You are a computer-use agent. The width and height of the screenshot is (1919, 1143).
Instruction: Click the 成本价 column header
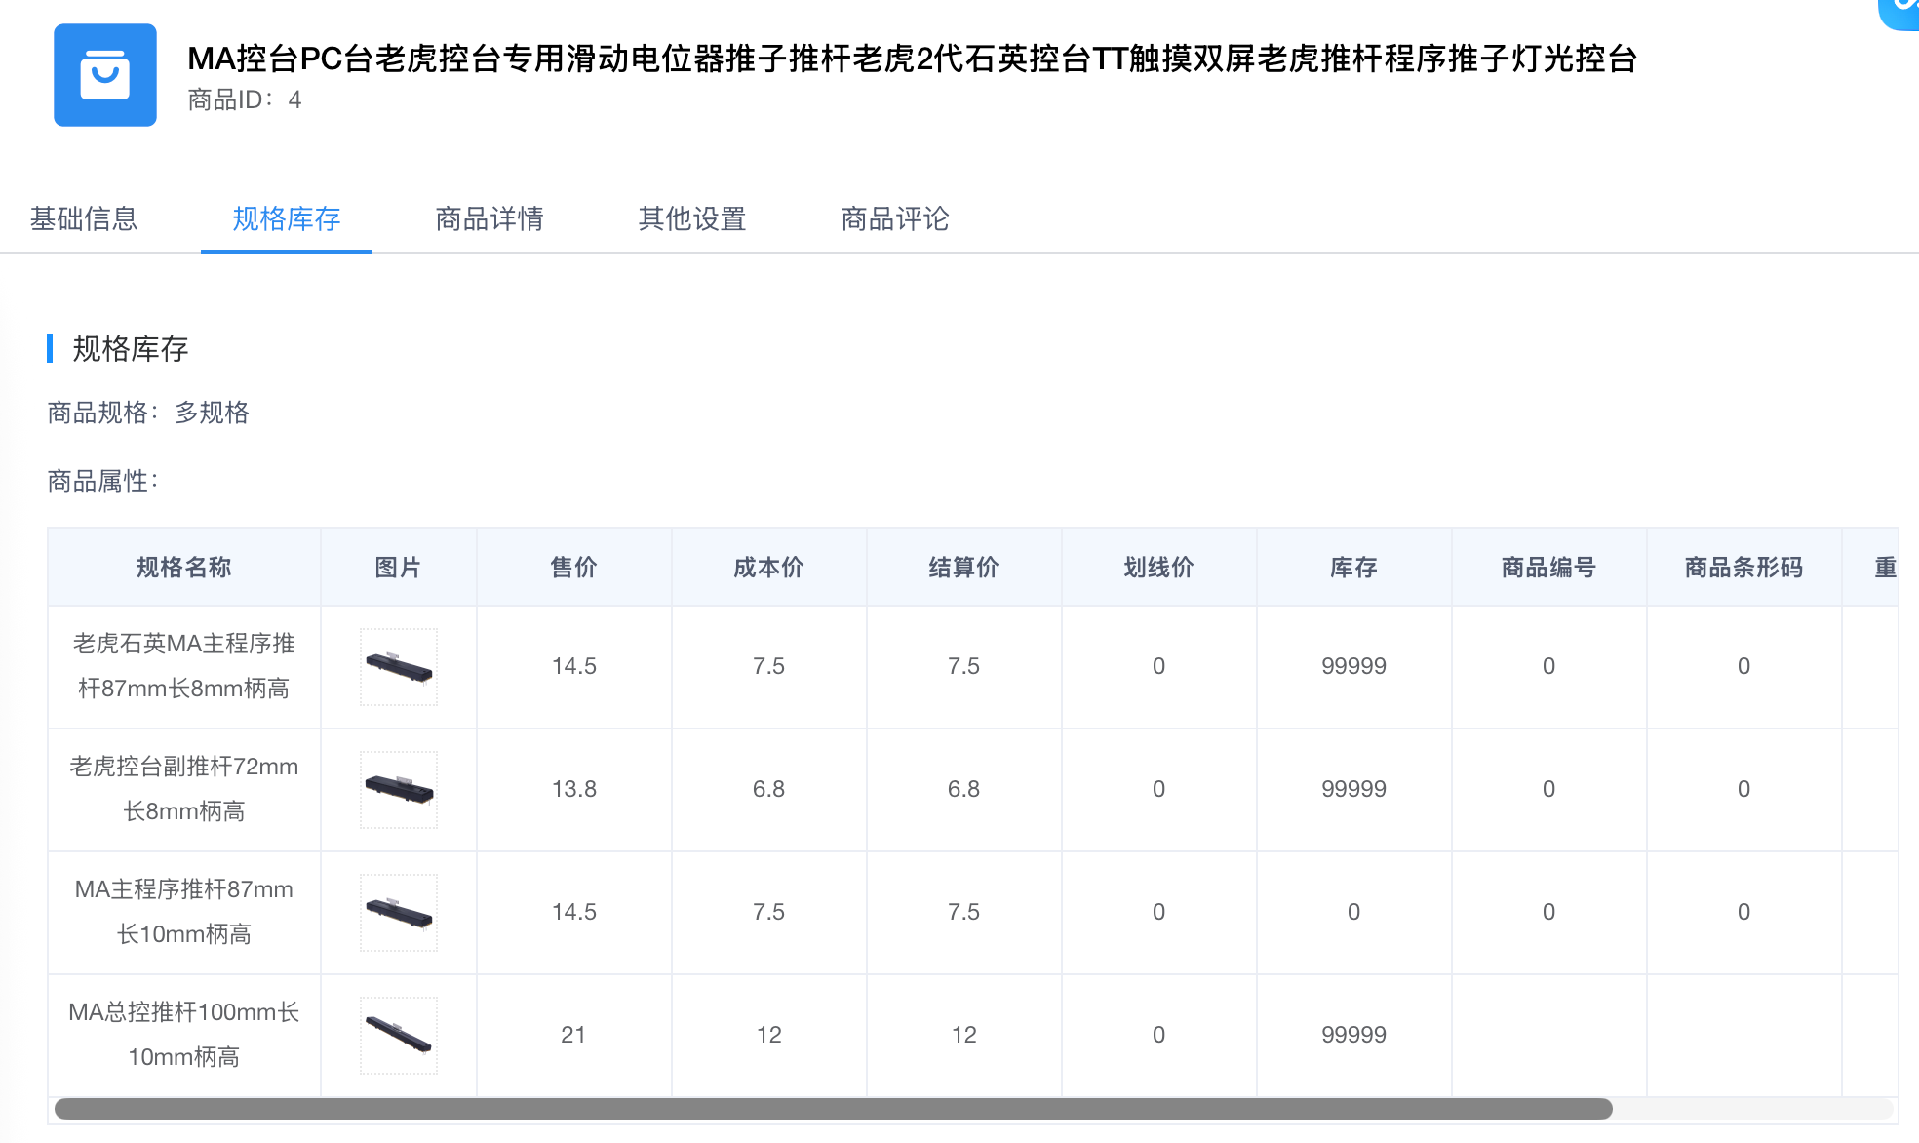768,568
